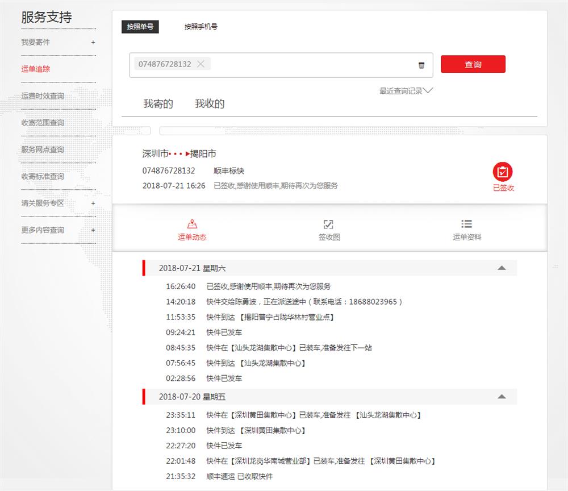568x491 pixels.
Task: Expand 更多内容查询 plus icon
Action: tap(93, 230)
